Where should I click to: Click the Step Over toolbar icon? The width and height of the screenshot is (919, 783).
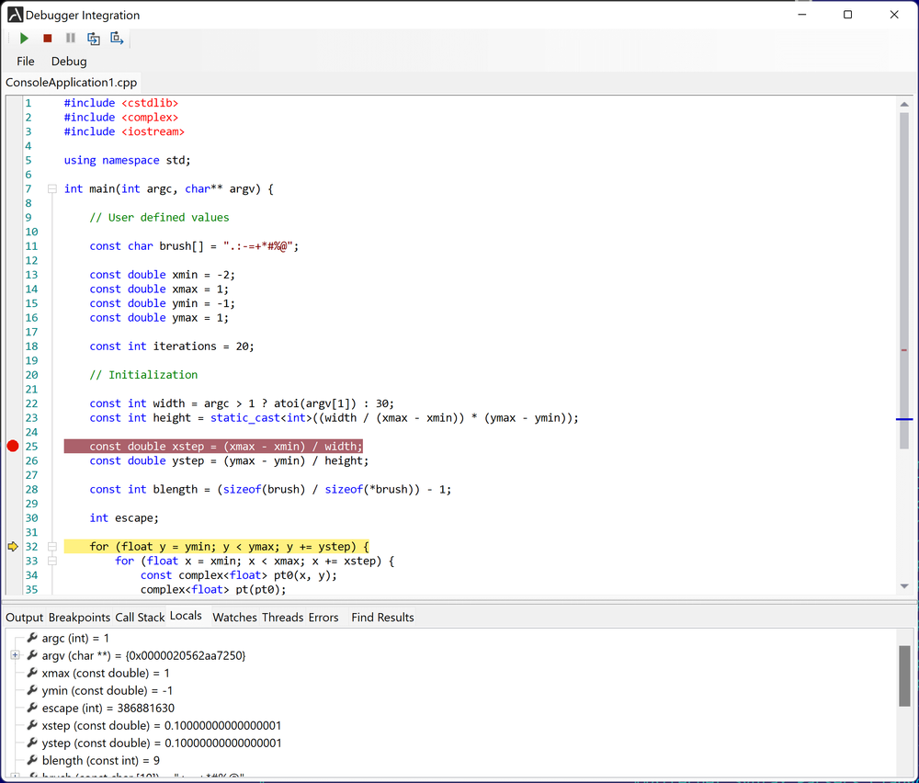click(x=117, y=38)
